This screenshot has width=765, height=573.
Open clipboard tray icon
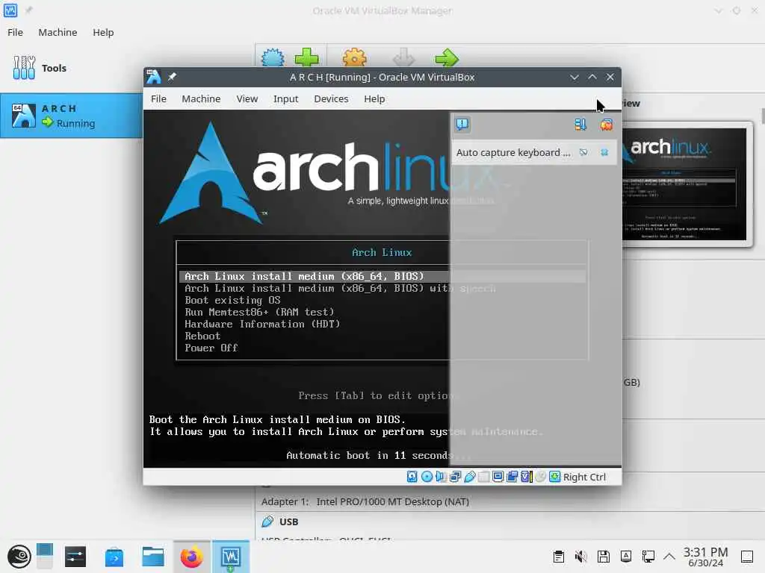coord(559,557)
